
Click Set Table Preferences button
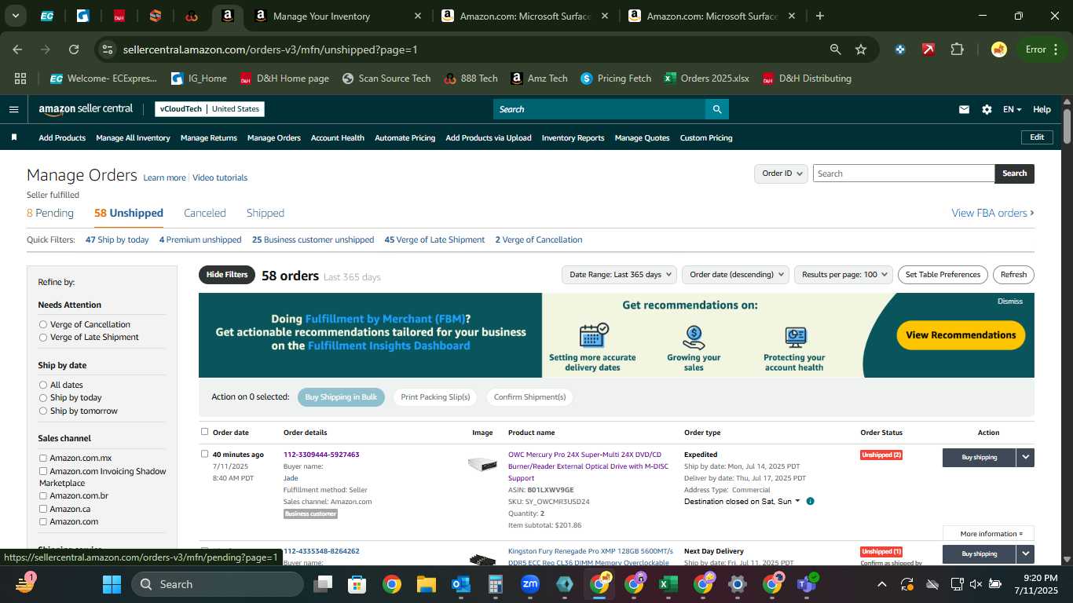pos(943,275)
